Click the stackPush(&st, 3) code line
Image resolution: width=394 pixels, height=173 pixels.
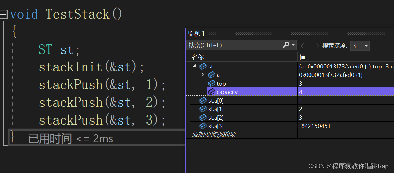coord(103,120)
